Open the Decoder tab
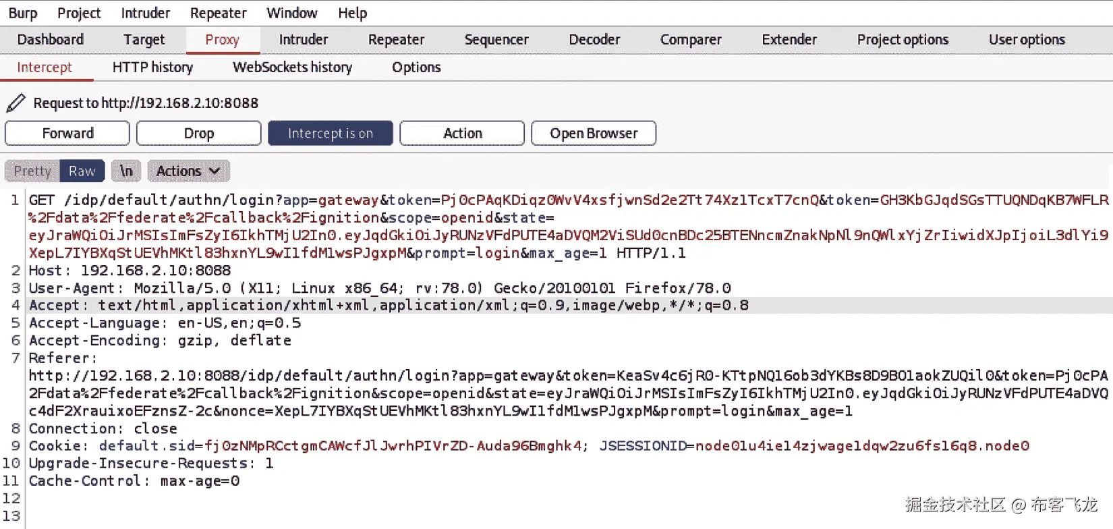This screenshot has height=529, width=1113. 594,40
